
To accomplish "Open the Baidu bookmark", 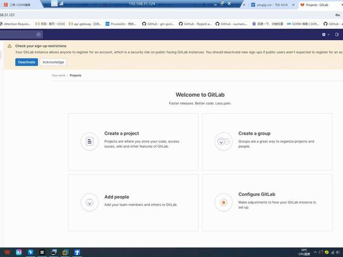I will point(268,24).
